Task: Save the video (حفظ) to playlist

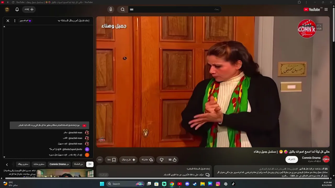Action: 111,160
